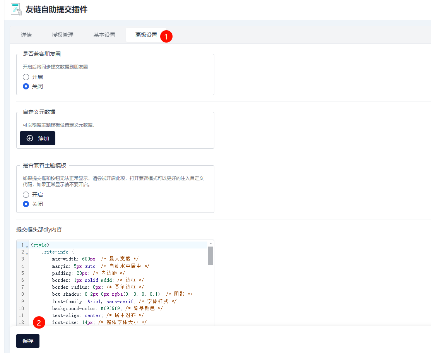Click the friend-link plugin logo icon

16,9
